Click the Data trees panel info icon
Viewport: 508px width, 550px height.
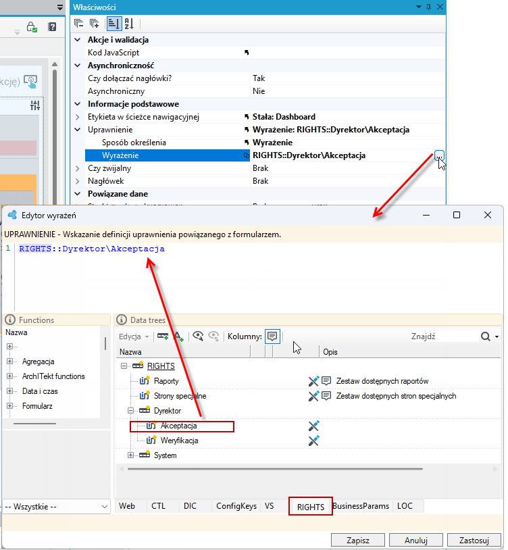click(x=122, y=320)
